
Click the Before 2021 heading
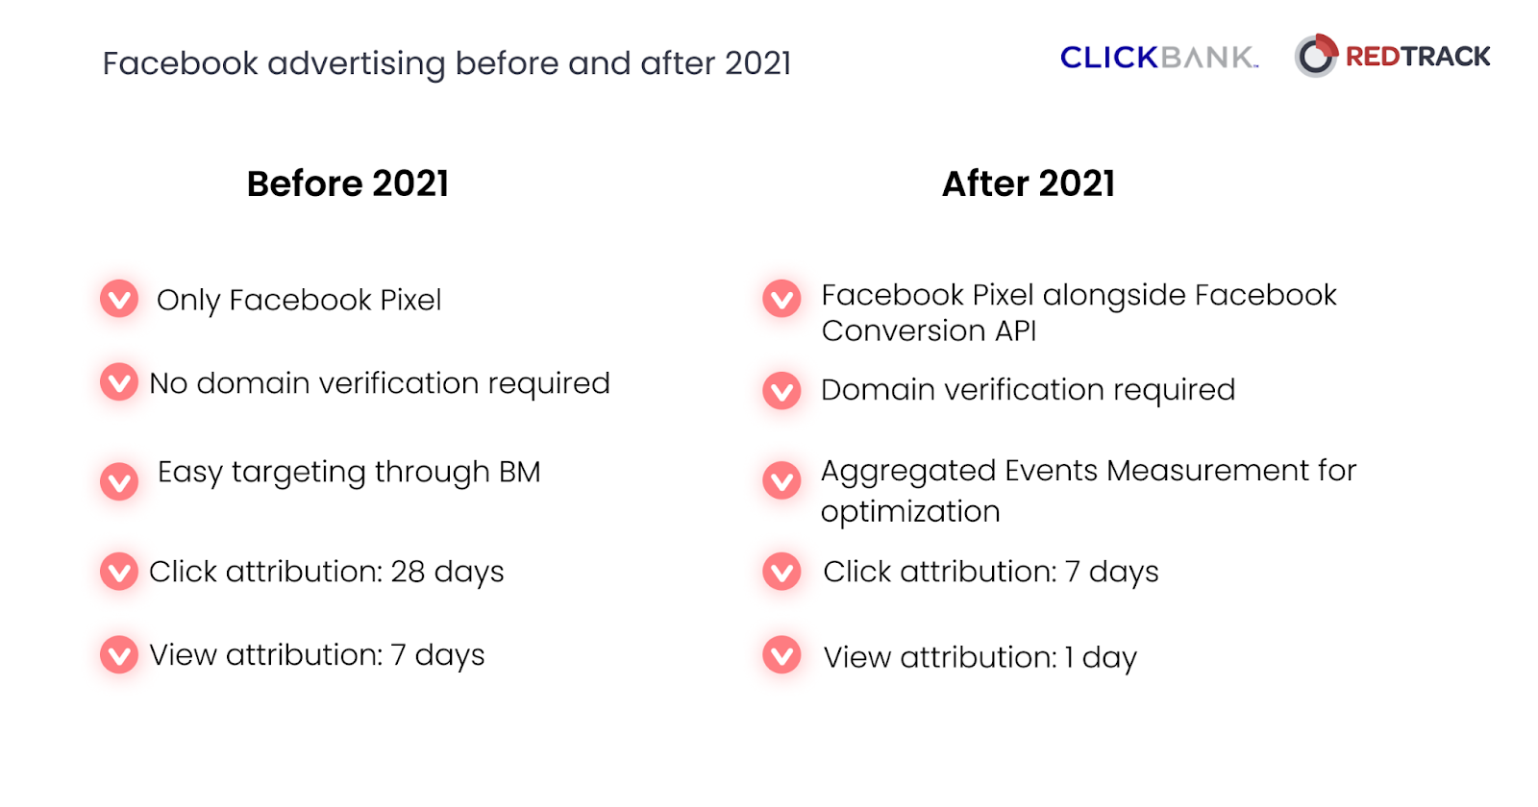(348, 183)
